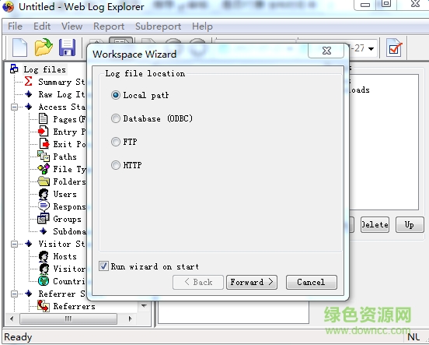Open the Visitors report icon
The width and height of the screenshot is (429, 345).
coord(44,269)
